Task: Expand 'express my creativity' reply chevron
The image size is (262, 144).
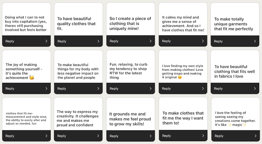Action: pos(98,136)
